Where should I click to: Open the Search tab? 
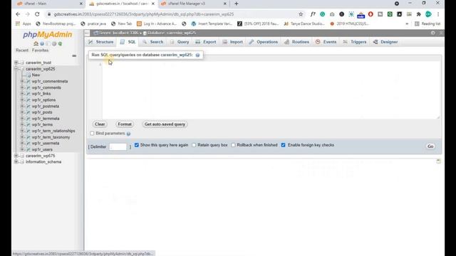153,42
